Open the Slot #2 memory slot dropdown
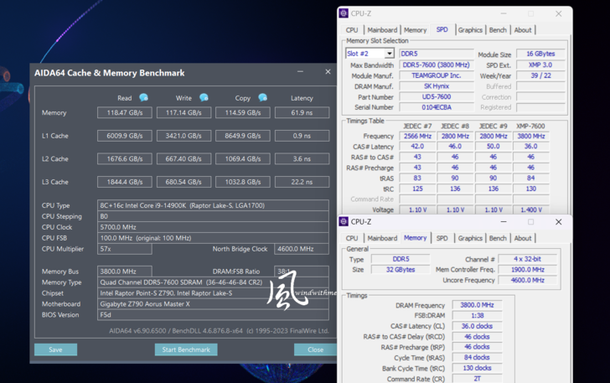The height and width of the screenshot is (383, 610). [x=390, y=54]
